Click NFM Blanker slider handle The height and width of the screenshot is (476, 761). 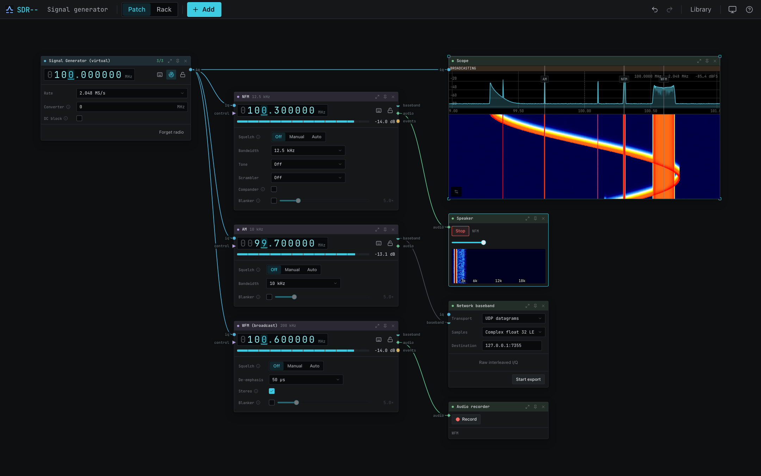pos(298,201)
